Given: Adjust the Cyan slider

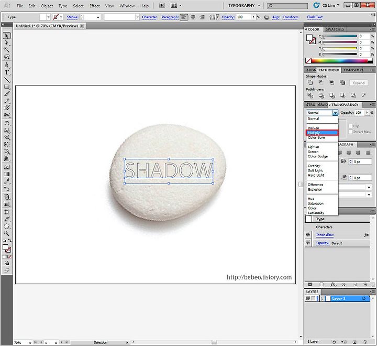Looking at the screenshot, I should 340,36.
